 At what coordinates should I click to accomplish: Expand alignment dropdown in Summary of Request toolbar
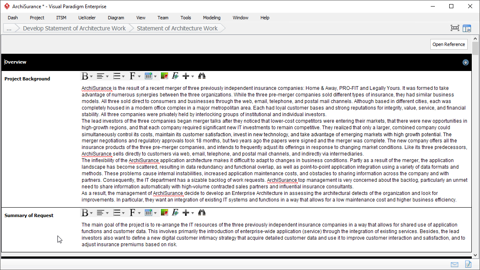pos(107,213)
